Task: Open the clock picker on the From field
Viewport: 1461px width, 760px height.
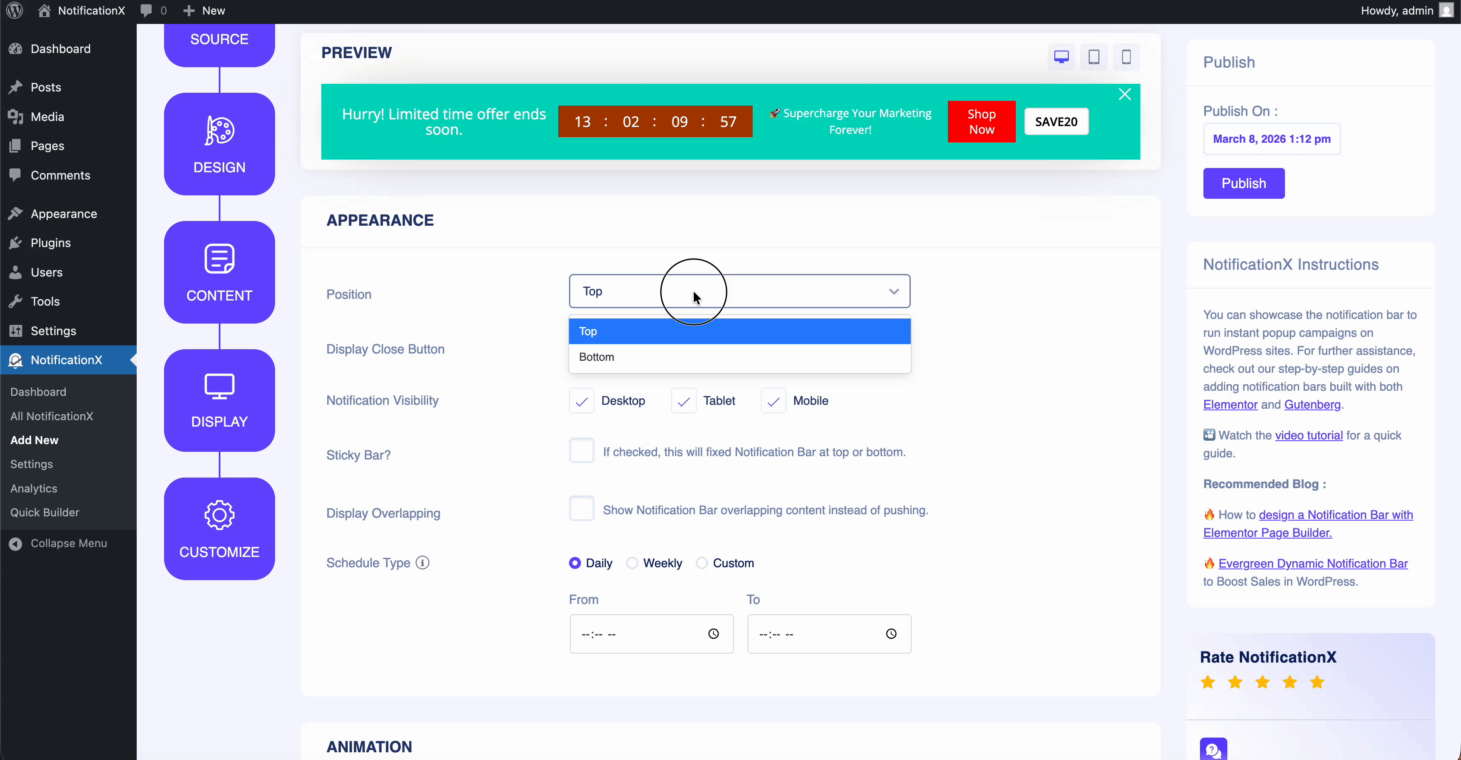Action: (713, 633)
